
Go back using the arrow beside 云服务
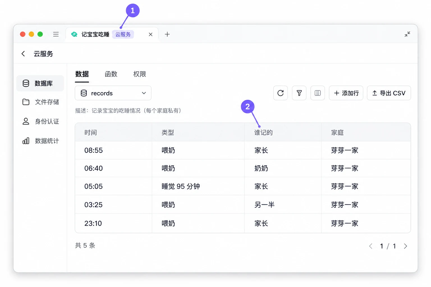tap(23, 54)
